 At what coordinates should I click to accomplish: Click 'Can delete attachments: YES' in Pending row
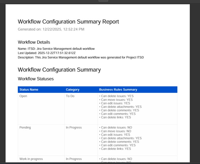click(x=120, y=138)
